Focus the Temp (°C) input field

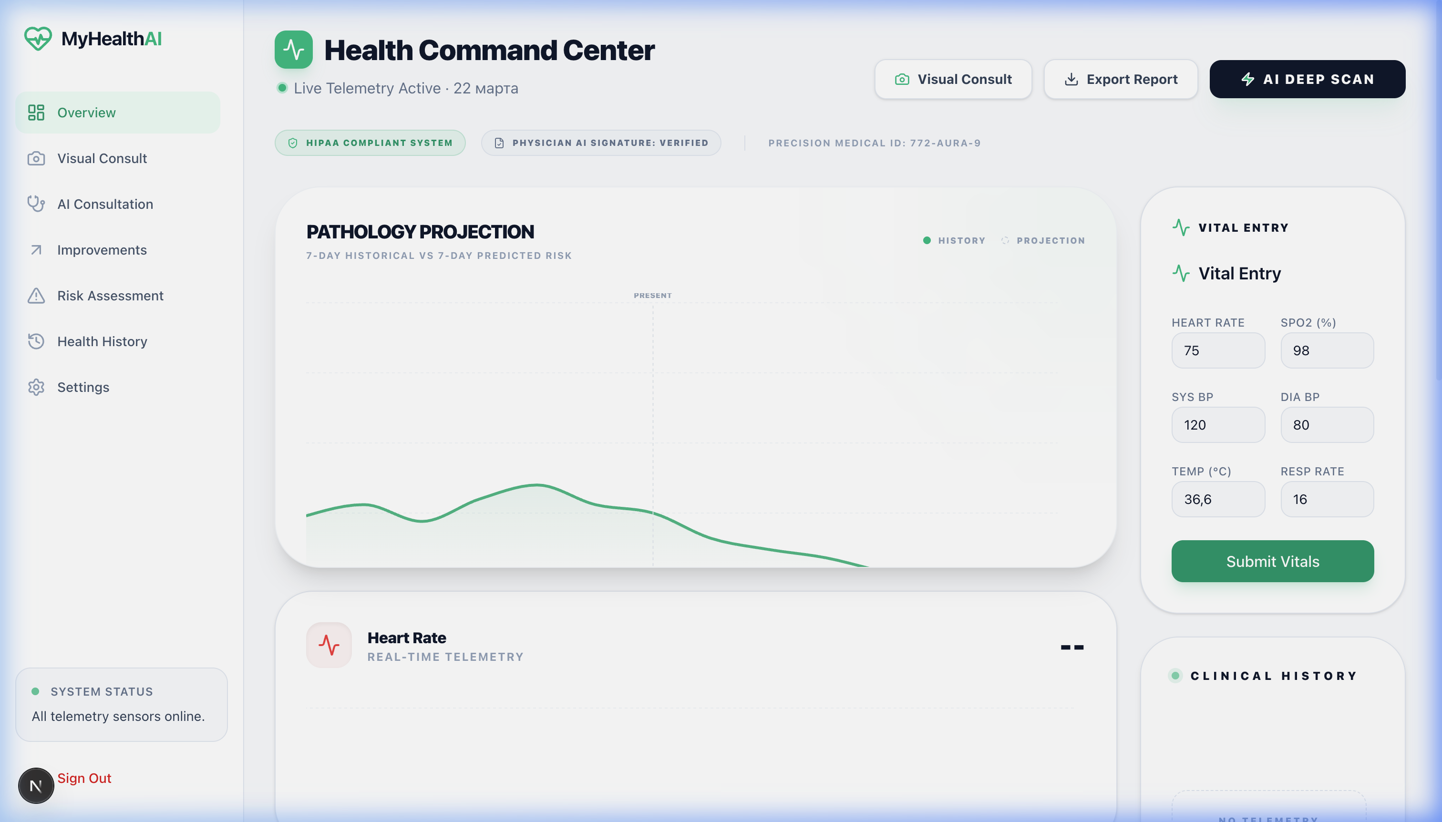pos(1218,499)
